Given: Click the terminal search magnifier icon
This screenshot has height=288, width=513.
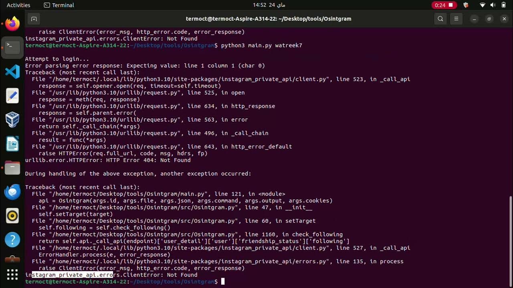Looking at the screenshot, I should click(440, 19).
